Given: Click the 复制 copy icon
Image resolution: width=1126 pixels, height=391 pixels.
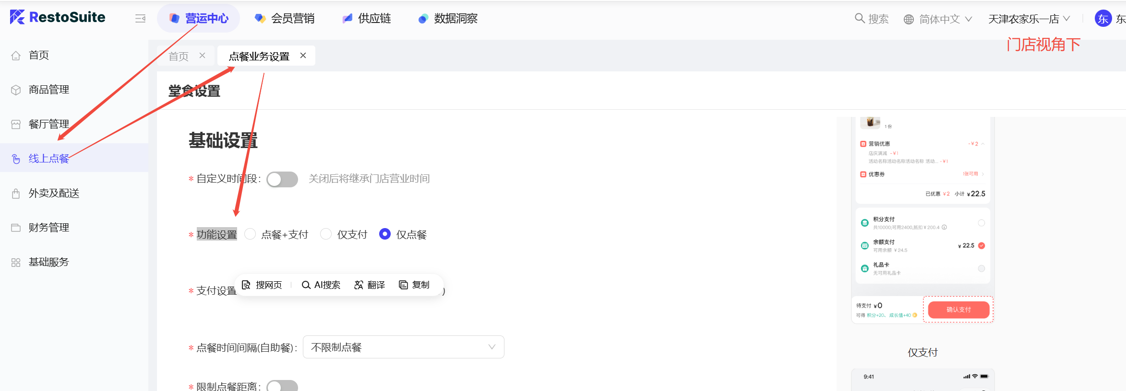Looking at the screenshot, I should (x=403, y=285).
